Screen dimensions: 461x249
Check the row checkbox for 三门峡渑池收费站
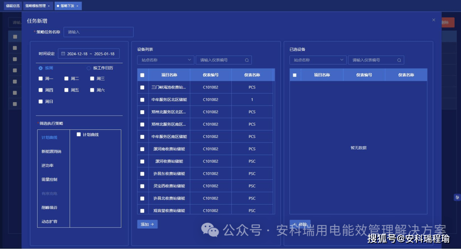click(x=142, y=88)
